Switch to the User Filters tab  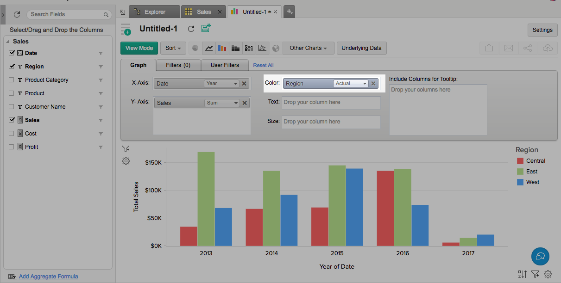tap(225, 65)
